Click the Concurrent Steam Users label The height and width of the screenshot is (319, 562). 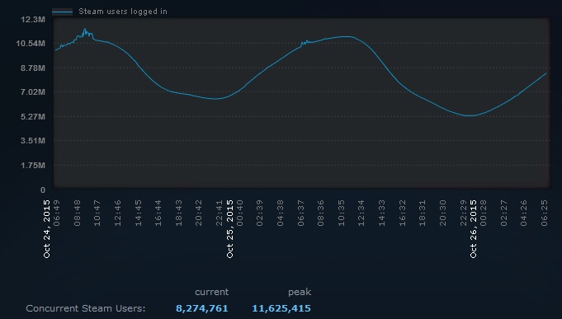click(86, 308)
